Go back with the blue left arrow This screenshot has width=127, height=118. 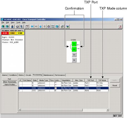tap(32, 27)
